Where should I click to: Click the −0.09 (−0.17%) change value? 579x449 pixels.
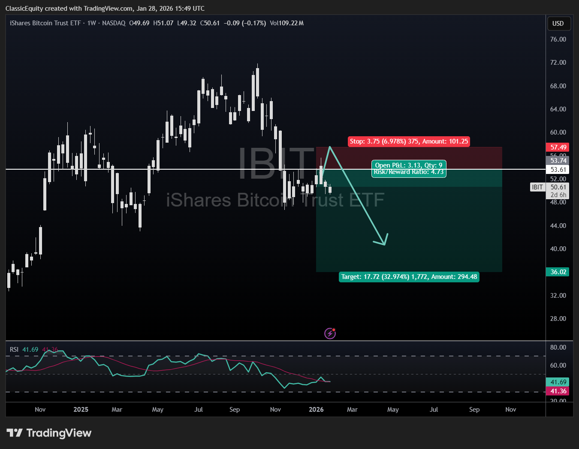[x=245, y=23]
